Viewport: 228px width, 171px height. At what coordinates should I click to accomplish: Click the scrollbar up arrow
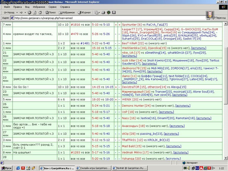point(225,24)
